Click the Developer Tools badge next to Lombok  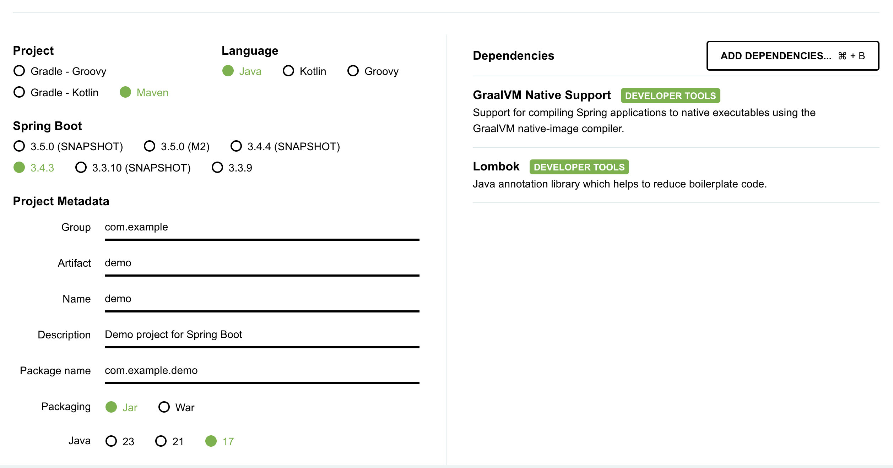point(579,167)
